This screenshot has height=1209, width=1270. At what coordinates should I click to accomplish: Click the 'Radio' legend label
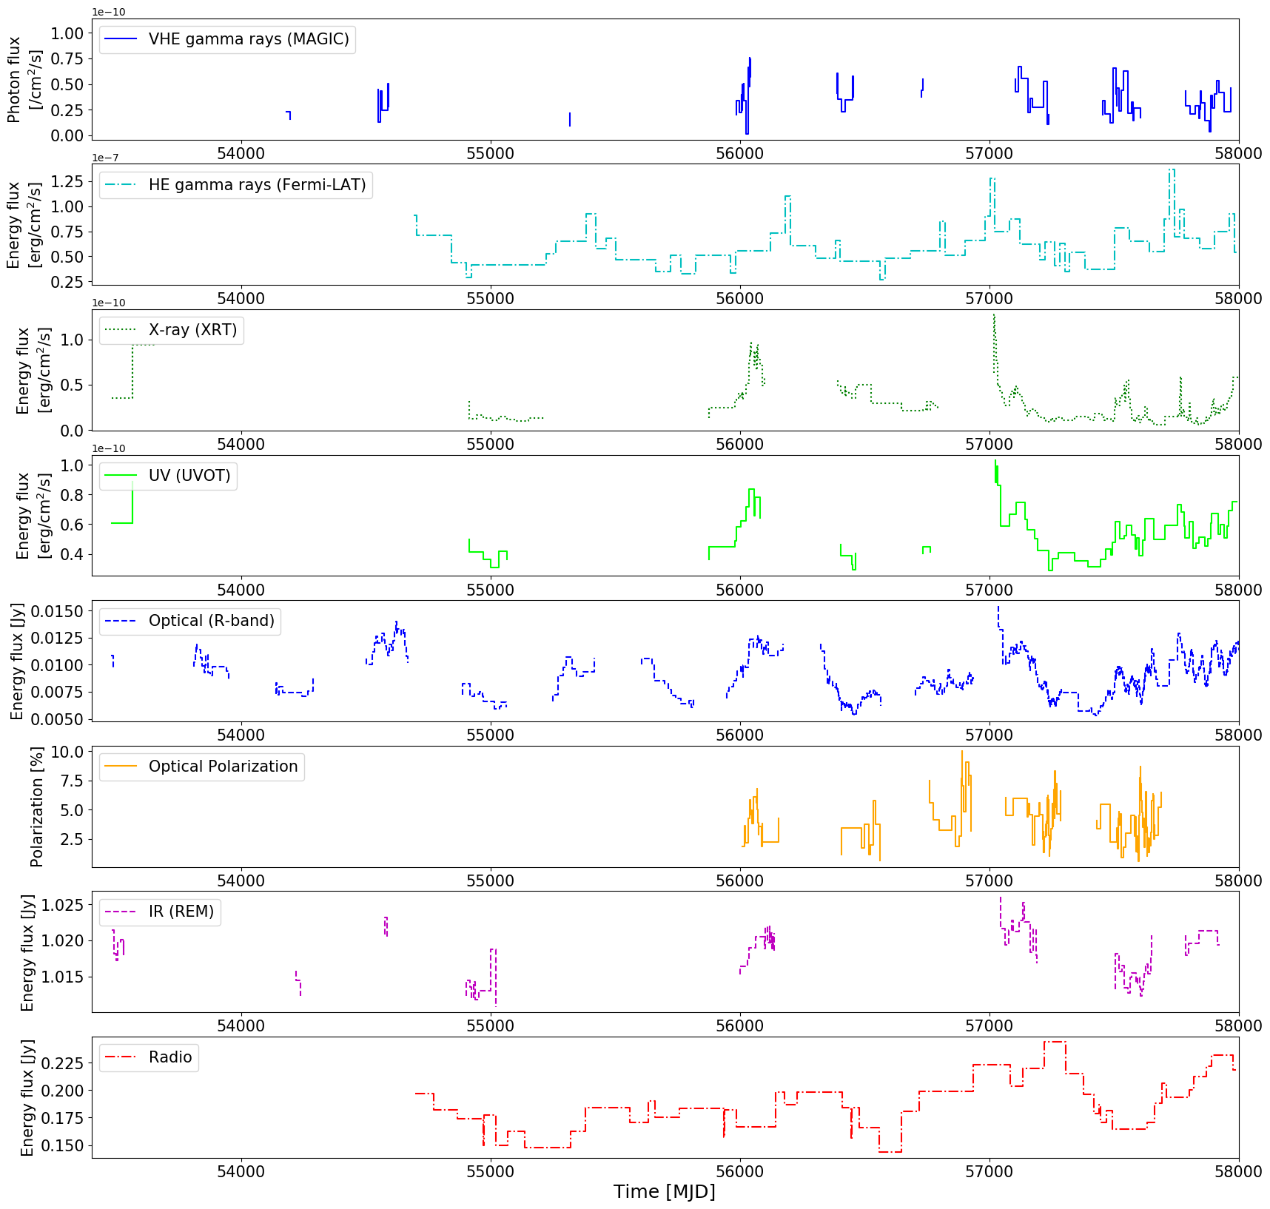click(170, 1057)
